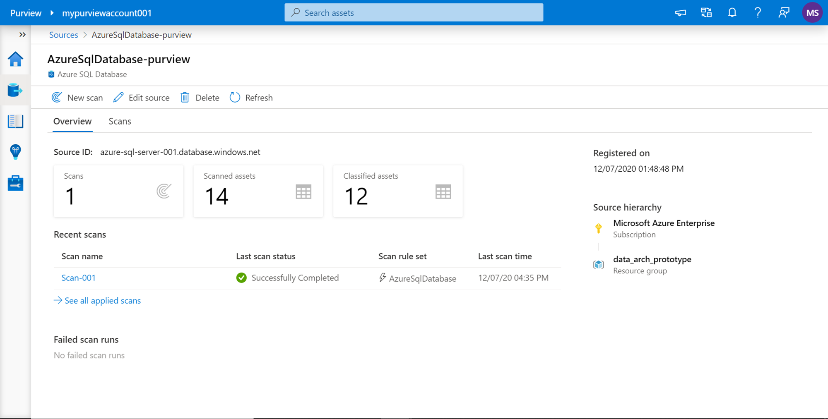Click the feedback person icon
Image resolution: width=828 pixels, height=419 pixels.
click(784, 13)
